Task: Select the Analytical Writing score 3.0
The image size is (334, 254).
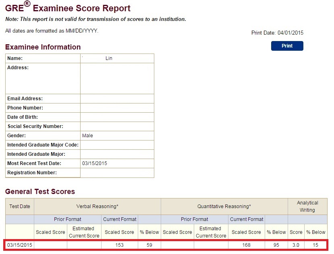Action: 296,245
